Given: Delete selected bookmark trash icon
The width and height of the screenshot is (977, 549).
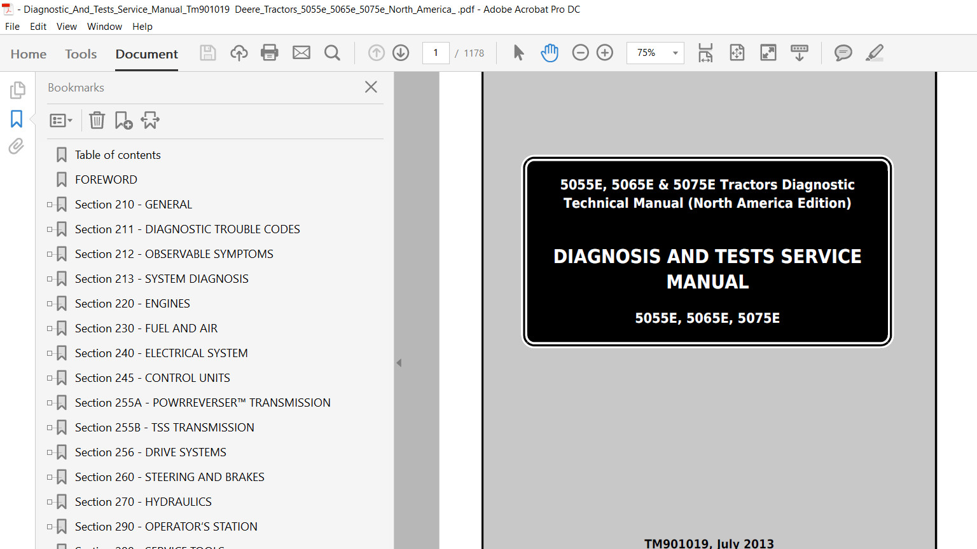Looking at the screenshot, I should 97,120.
